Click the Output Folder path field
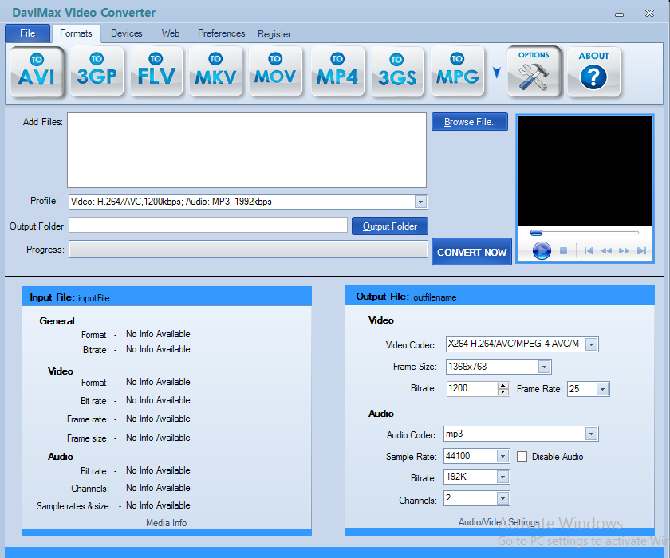670x558 pixels. 208,226
